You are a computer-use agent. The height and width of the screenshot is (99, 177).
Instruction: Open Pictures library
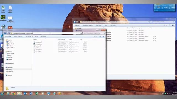(x=10, y=57)
